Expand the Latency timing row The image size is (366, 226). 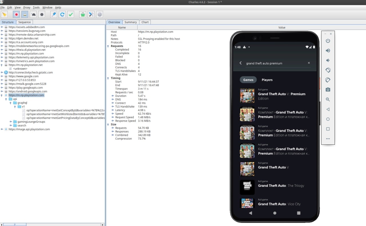tap(113, 110)
